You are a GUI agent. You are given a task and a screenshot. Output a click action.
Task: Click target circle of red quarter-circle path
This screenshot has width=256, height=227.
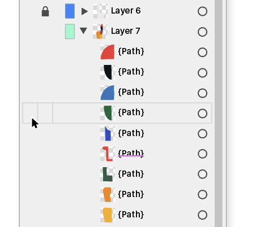click(x=202, y=52)
